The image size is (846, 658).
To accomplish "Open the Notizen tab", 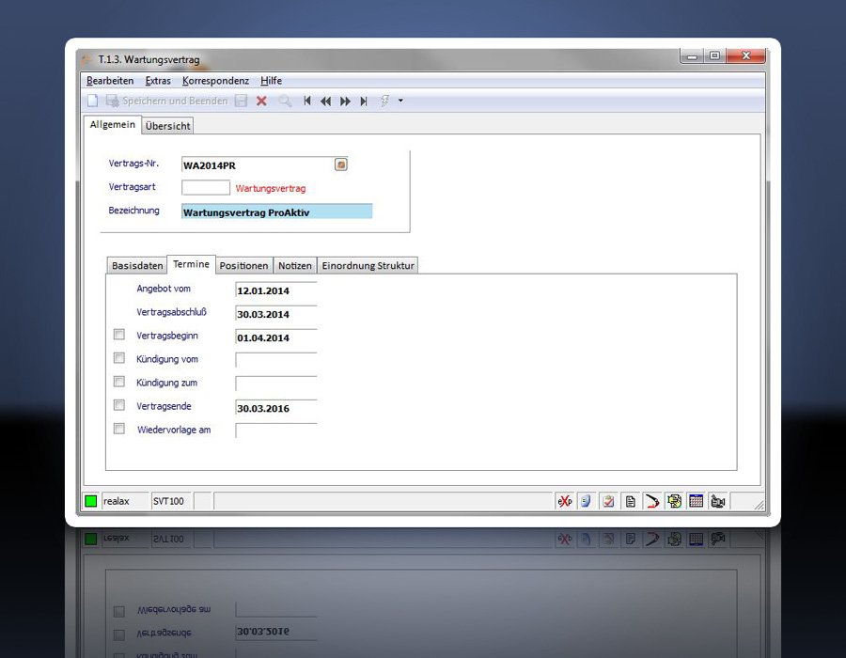I will pos(295,266).
